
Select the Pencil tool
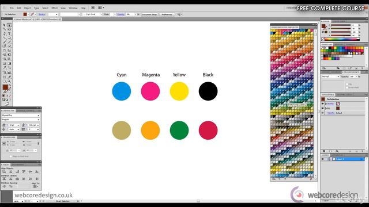4,46
